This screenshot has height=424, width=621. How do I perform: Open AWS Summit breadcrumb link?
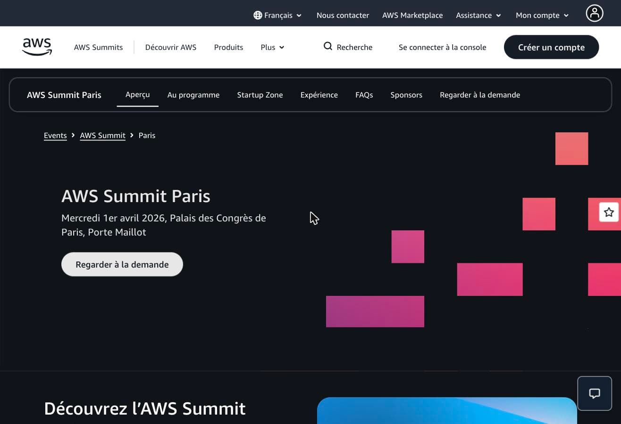(x=102, y=136)
